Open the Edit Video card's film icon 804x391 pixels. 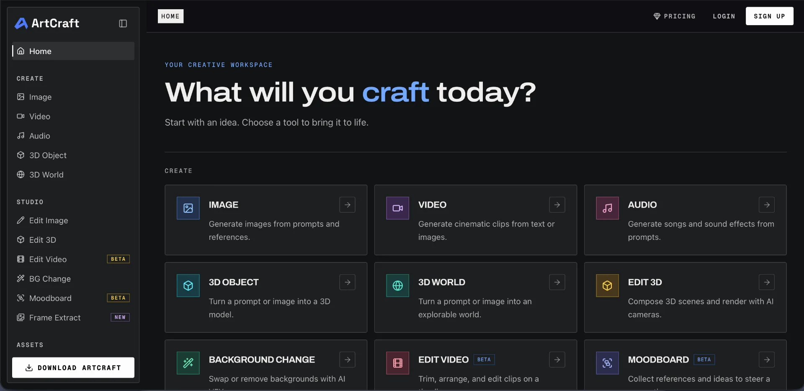click(397, 363)
